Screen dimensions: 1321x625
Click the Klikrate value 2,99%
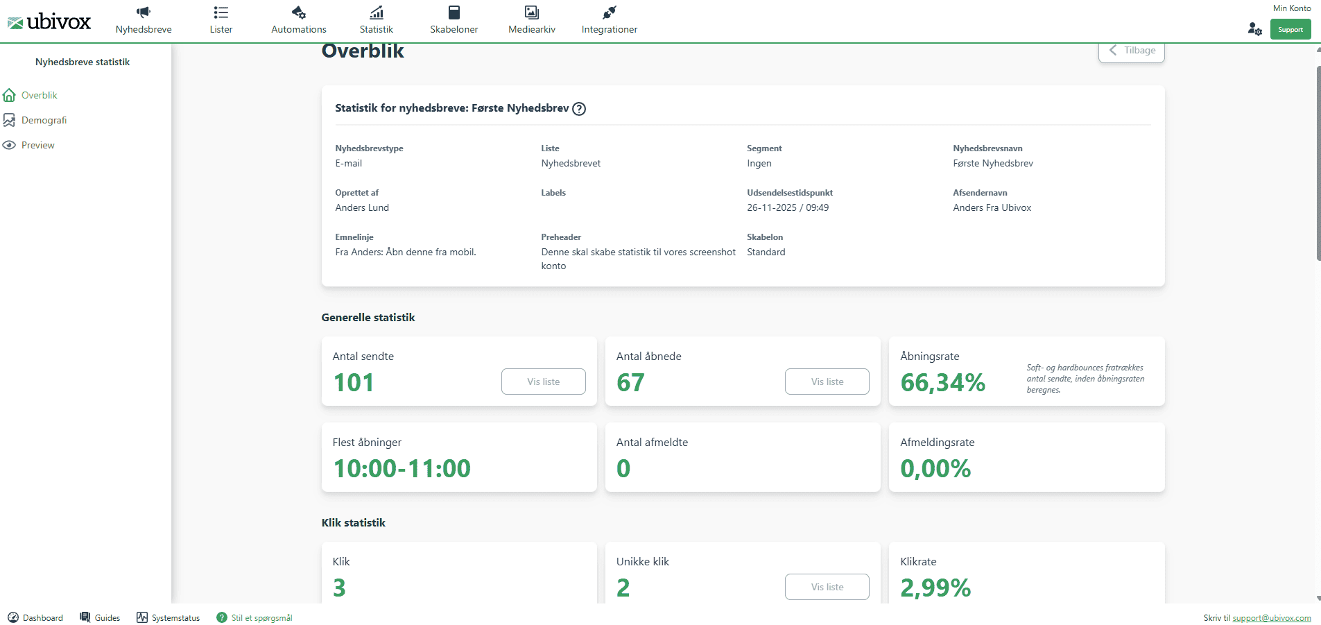tap(935, 588)
